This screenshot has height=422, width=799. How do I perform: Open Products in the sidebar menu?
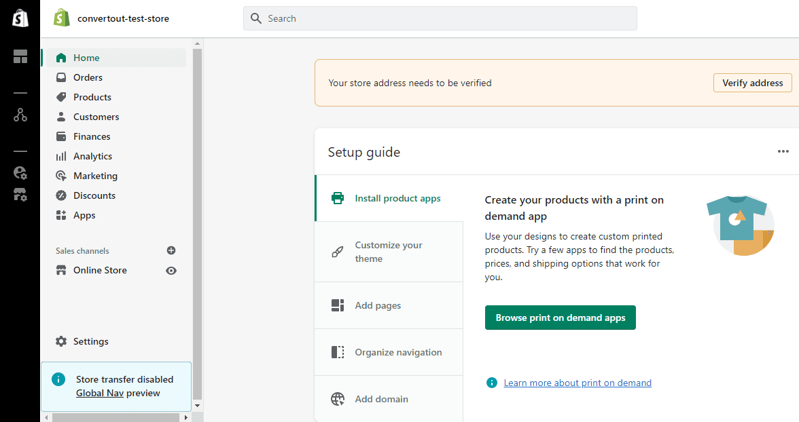coord(92,97)
